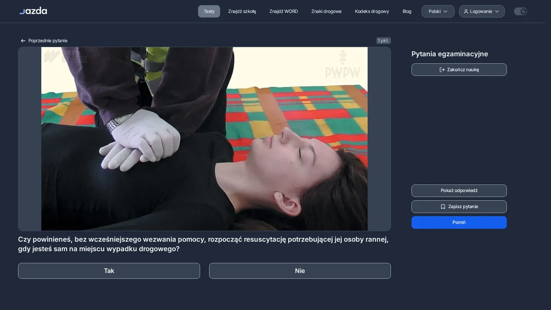Open the Jazda logo homepage
The image size is (551, 310).
coord(33,11)
